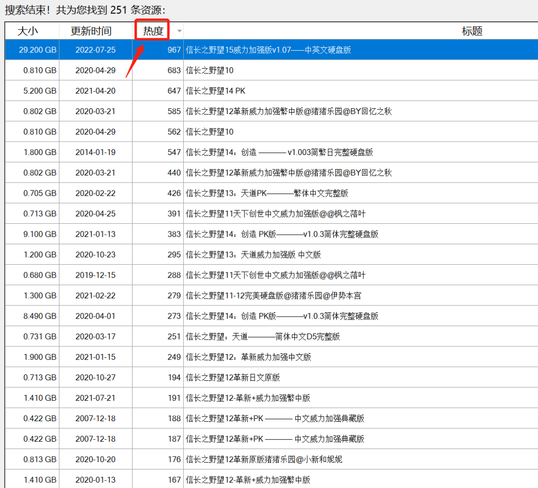The width and height of the screenshot is (538, 488).
Task: Click the 2020-04-01 date cell
Action: point(95,316)
